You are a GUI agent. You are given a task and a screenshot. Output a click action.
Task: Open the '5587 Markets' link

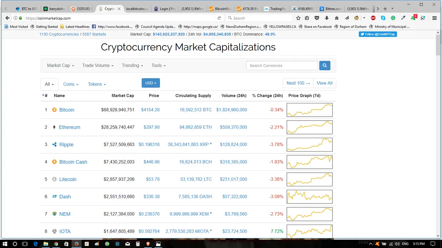94,34
